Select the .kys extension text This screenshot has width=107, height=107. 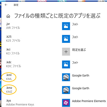tap(8, 100)
